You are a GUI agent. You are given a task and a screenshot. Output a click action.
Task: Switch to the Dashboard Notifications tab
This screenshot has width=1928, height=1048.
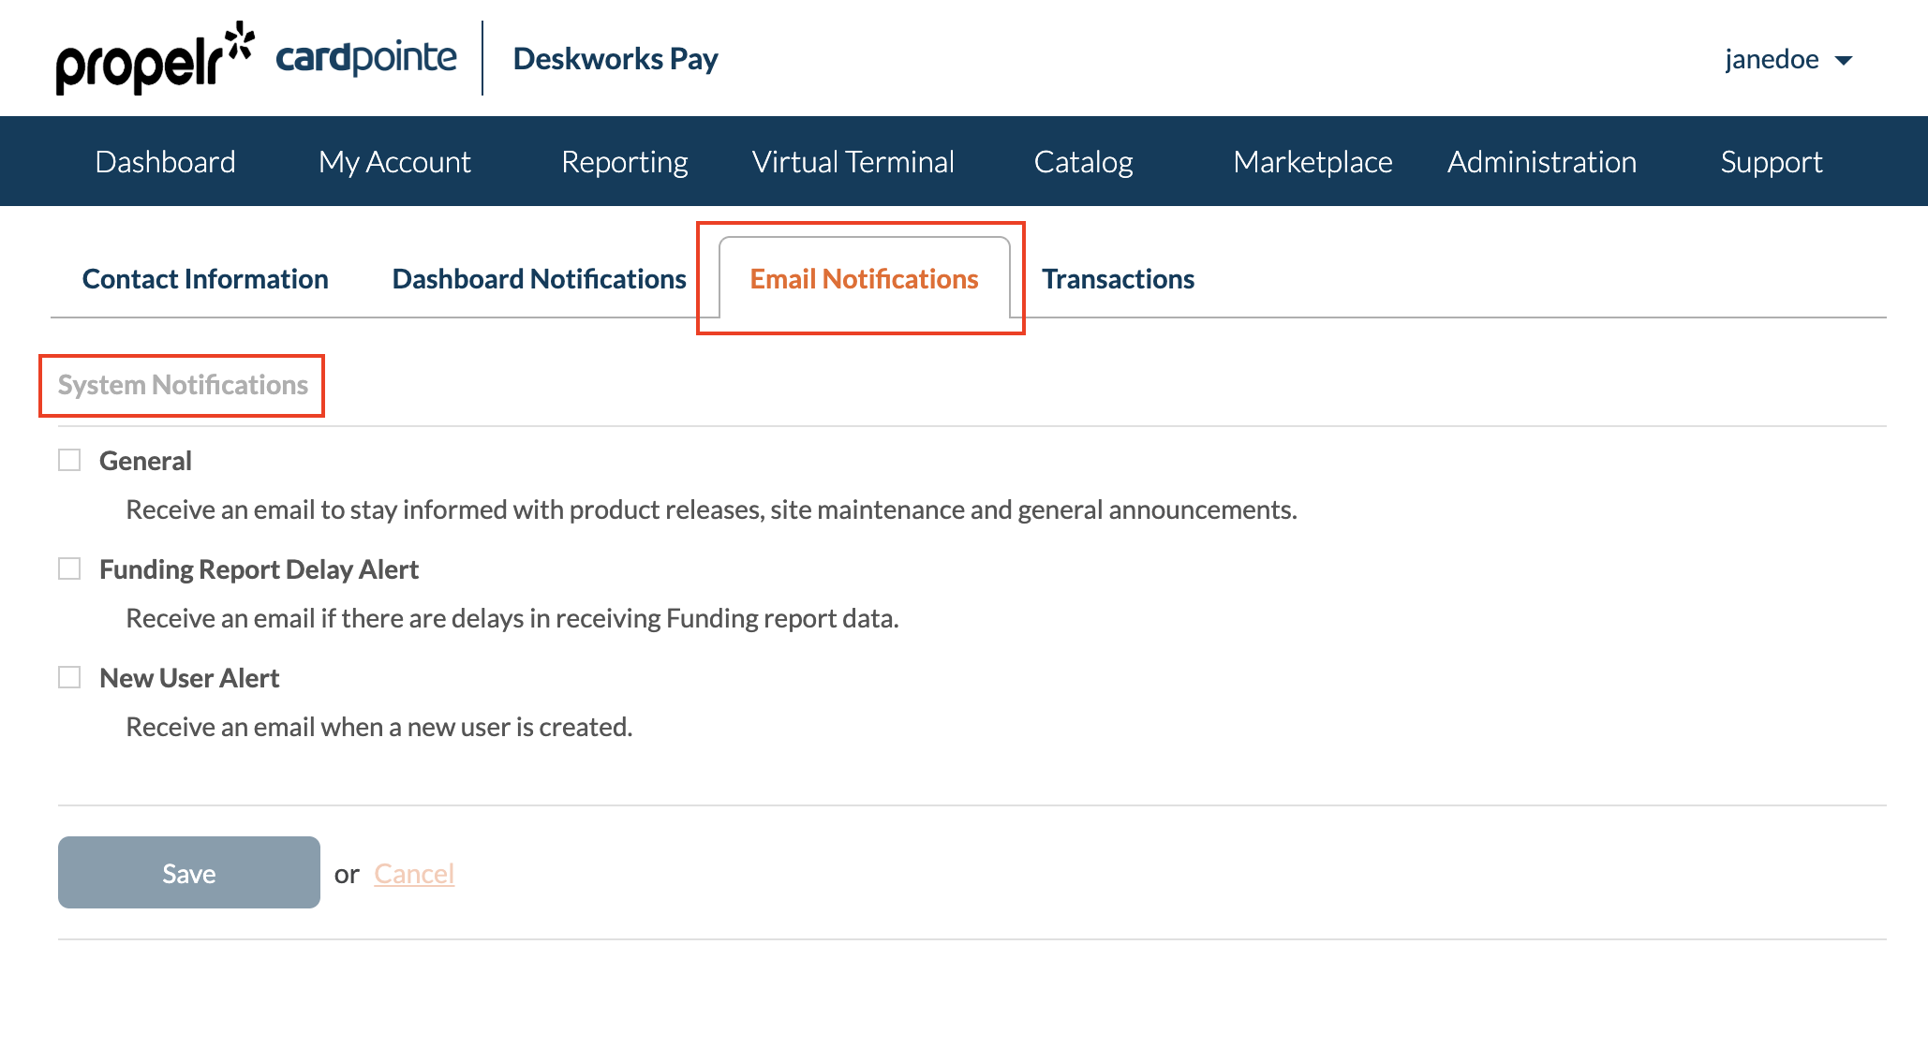[x=539, y=279]
